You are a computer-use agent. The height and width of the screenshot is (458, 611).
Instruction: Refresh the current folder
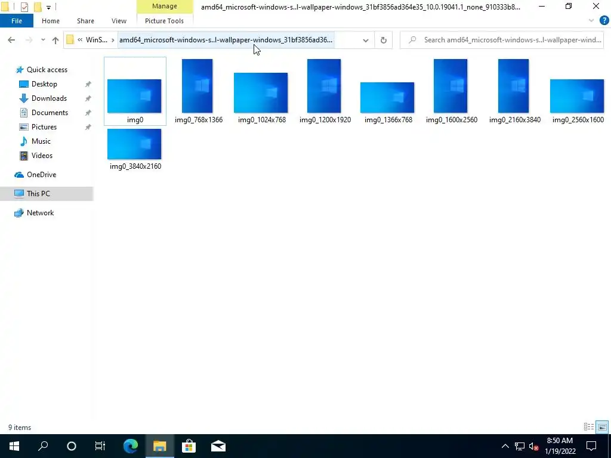click(384, 40)
